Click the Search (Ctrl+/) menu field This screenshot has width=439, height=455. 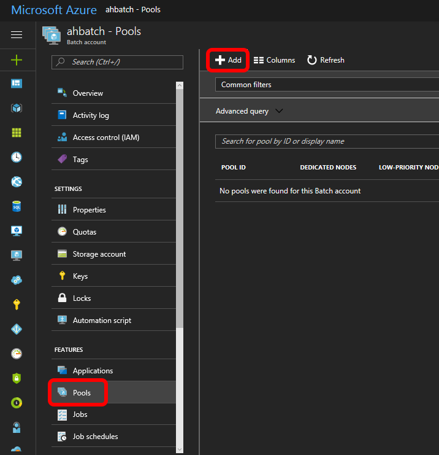(117, 62)
